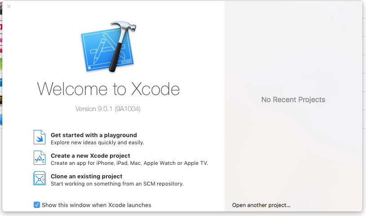Choose Create a new Xcode project

(x=91, y=156)
